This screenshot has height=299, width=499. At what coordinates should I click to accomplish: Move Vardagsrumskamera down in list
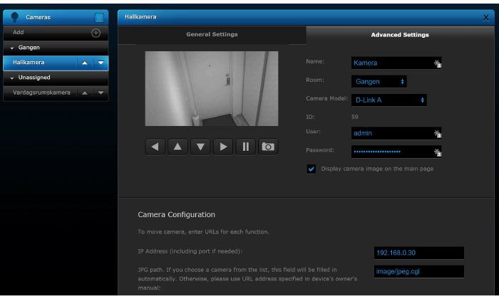coord(101,93)
